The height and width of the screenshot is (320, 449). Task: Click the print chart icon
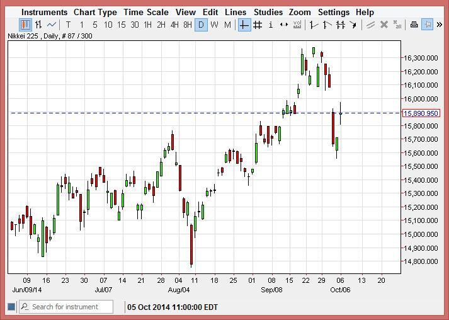click(x=414, y=25)
